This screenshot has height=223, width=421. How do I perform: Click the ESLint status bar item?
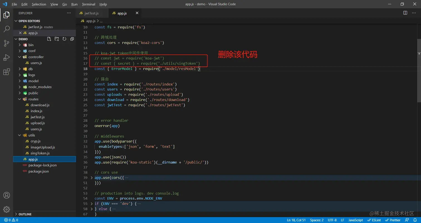pyautogui.click(x=374, y=220)
